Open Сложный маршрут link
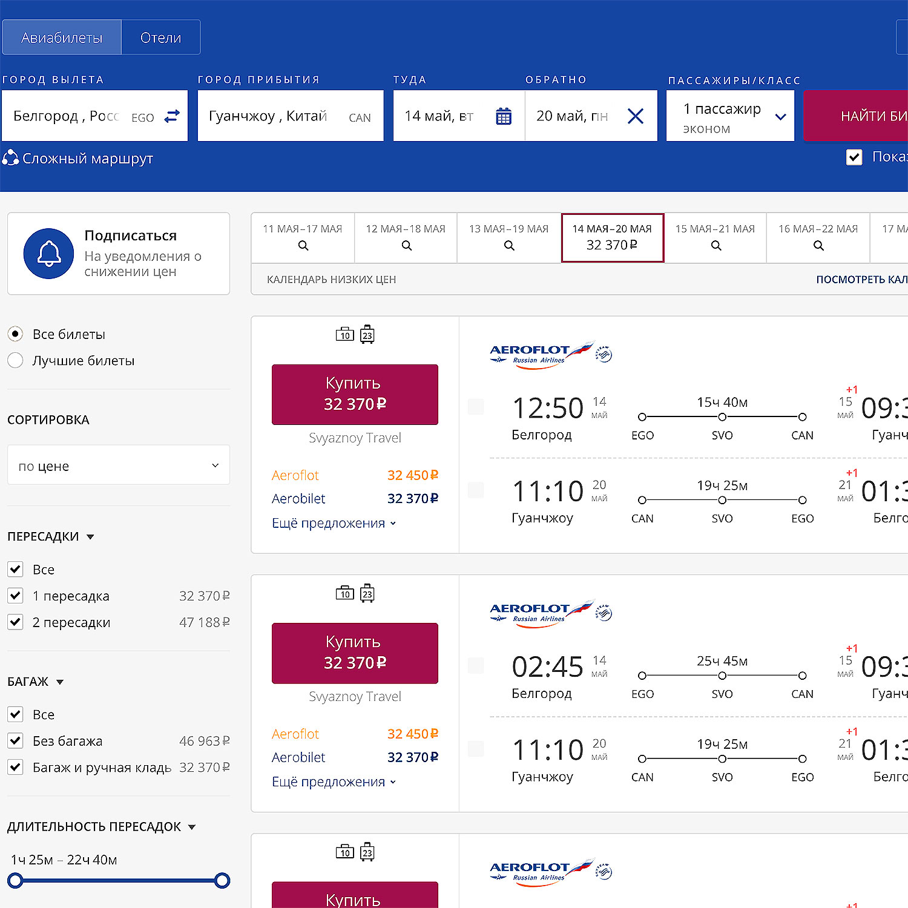Screen dimensions: 908x908 (x=88, y=159)
